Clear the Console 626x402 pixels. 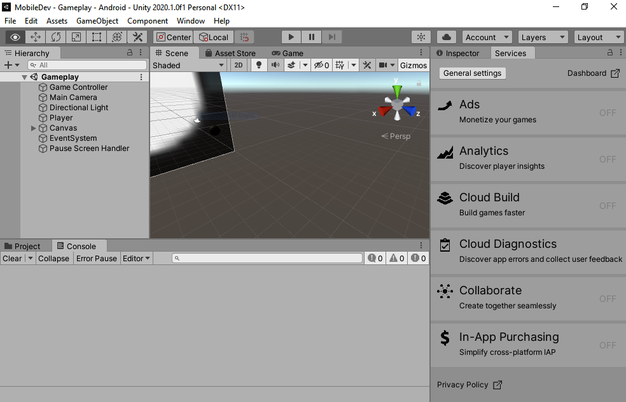click(x=12, y=259)
